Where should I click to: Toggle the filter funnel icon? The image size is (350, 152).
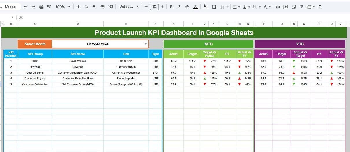302,7
